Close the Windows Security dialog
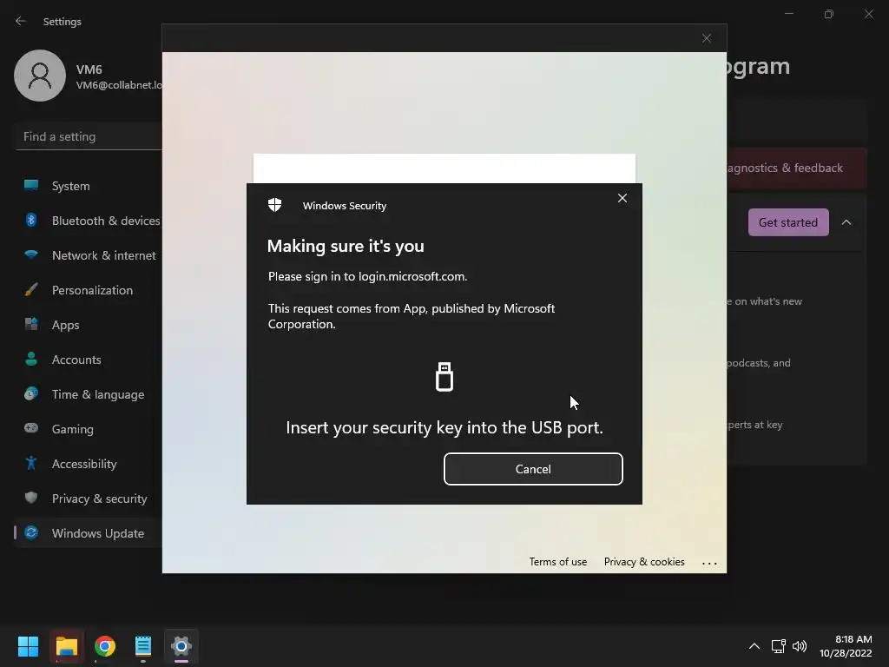Image resolution: width=889 pixels, height=667 pixels. tap(622, 198)
